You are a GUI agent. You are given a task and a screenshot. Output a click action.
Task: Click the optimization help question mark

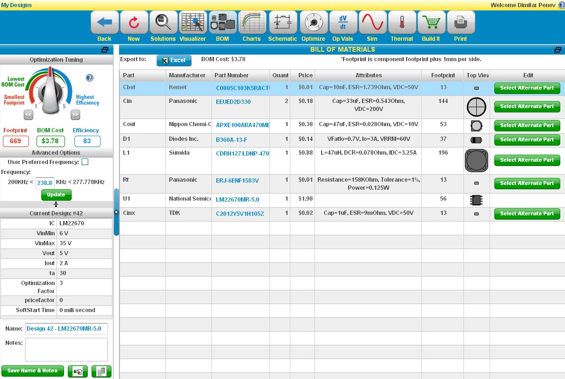click(x=89, y=78)
